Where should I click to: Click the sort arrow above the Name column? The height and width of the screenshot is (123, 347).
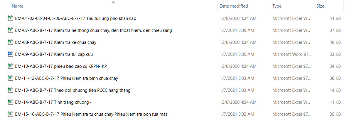pyautogui.click(x=113, y=2)
